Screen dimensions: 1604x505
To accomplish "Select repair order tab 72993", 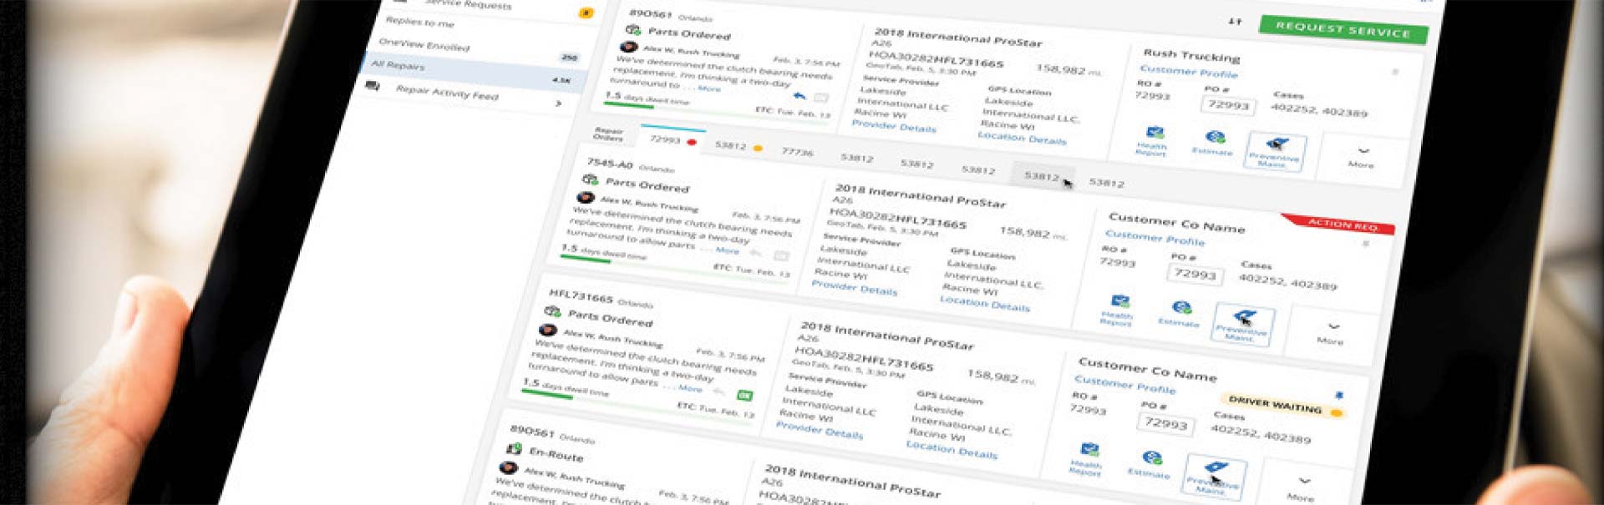I will [x=665, y=139].
